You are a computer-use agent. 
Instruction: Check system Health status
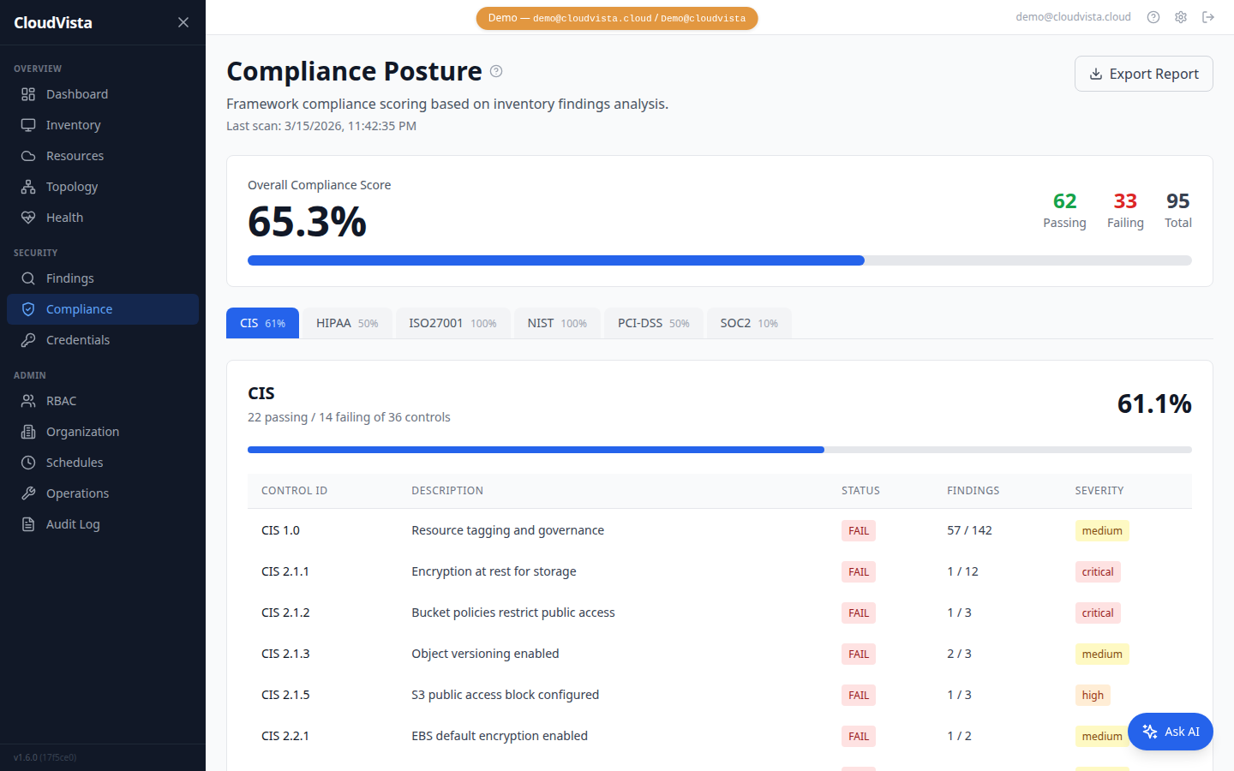tap(63, 217)
